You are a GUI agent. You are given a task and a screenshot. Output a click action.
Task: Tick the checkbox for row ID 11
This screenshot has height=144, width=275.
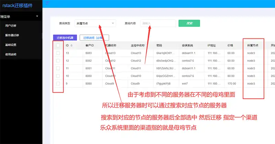click(58, 68)
